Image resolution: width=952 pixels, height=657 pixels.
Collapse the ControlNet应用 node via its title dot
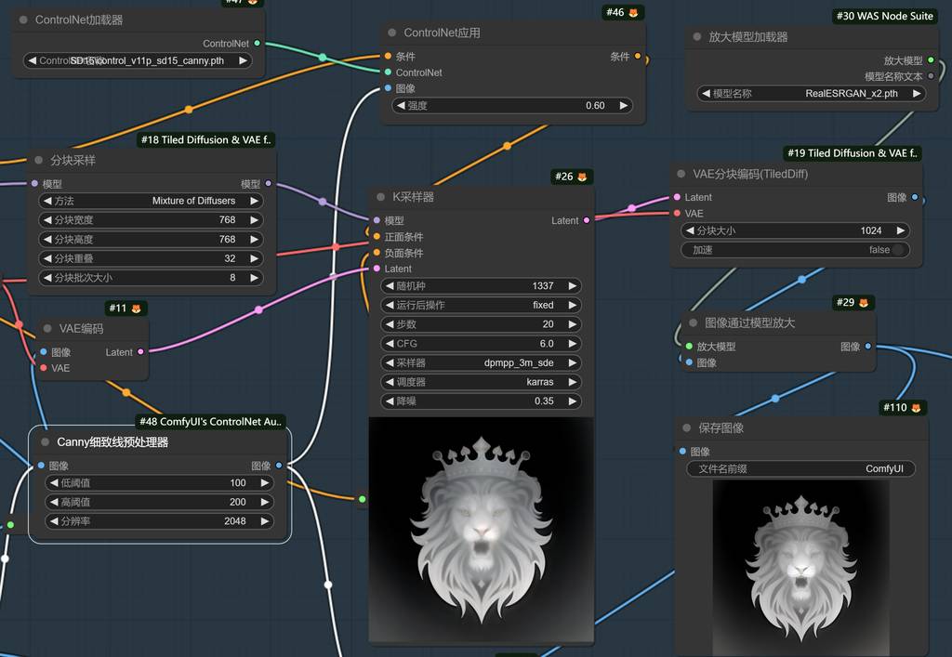[391, 33]
